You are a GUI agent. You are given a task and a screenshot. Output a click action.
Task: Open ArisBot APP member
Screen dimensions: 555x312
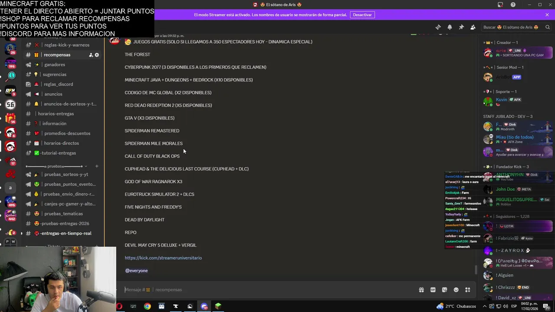pos(518,77)
